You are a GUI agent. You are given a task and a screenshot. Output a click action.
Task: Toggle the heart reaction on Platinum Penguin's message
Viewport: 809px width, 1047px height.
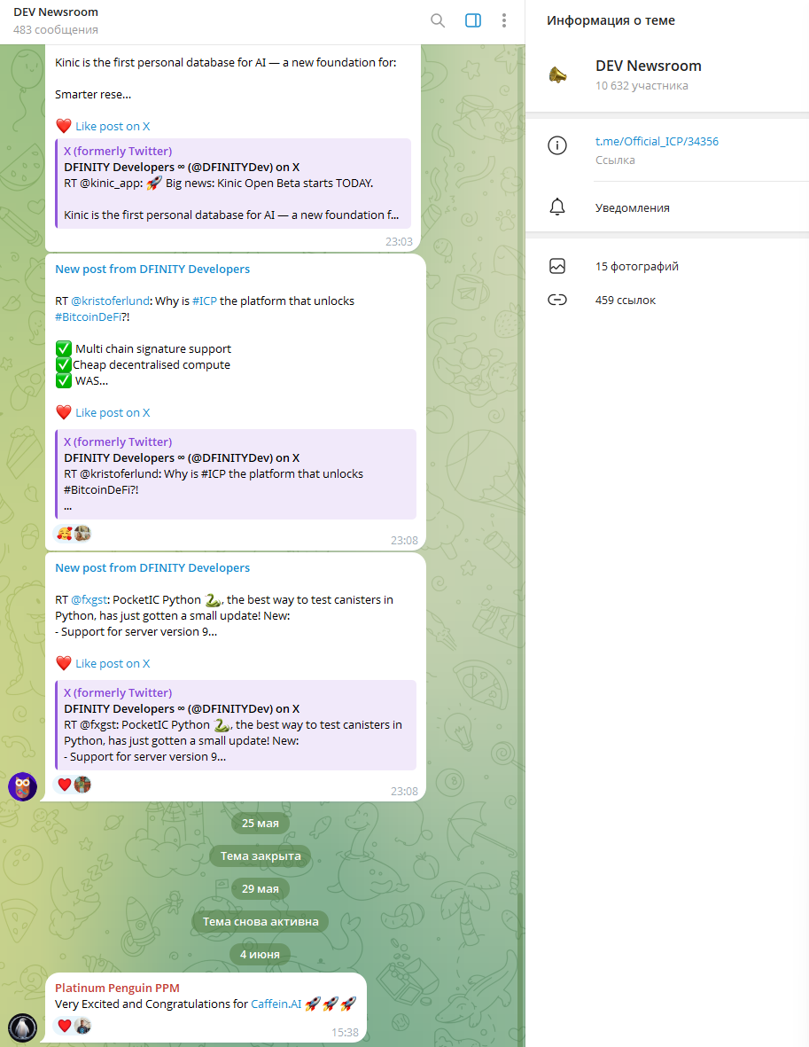click(x=64, y=1025)
